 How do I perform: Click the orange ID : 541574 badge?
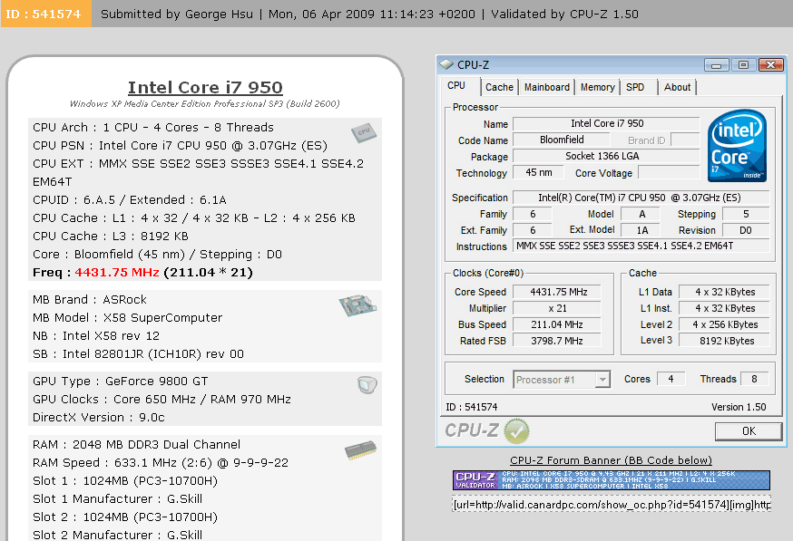46,14
